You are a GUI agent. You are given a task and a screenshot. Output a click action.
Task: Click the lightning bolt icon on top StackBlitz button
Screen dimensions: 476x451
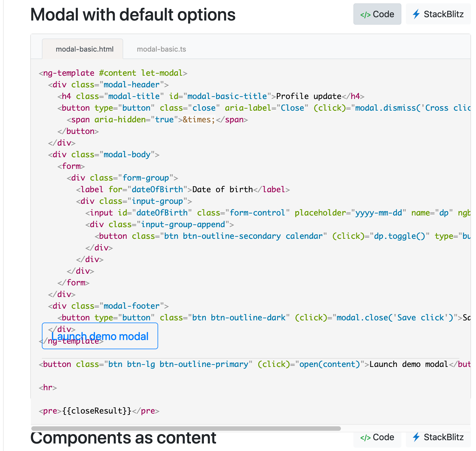pyautogui.click(x=416, y=14)
